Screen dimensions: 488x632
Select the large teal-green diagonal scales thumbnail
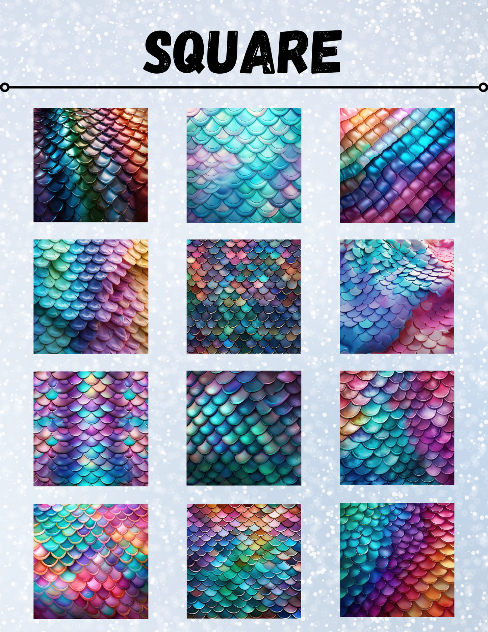(x=244, y=428)
